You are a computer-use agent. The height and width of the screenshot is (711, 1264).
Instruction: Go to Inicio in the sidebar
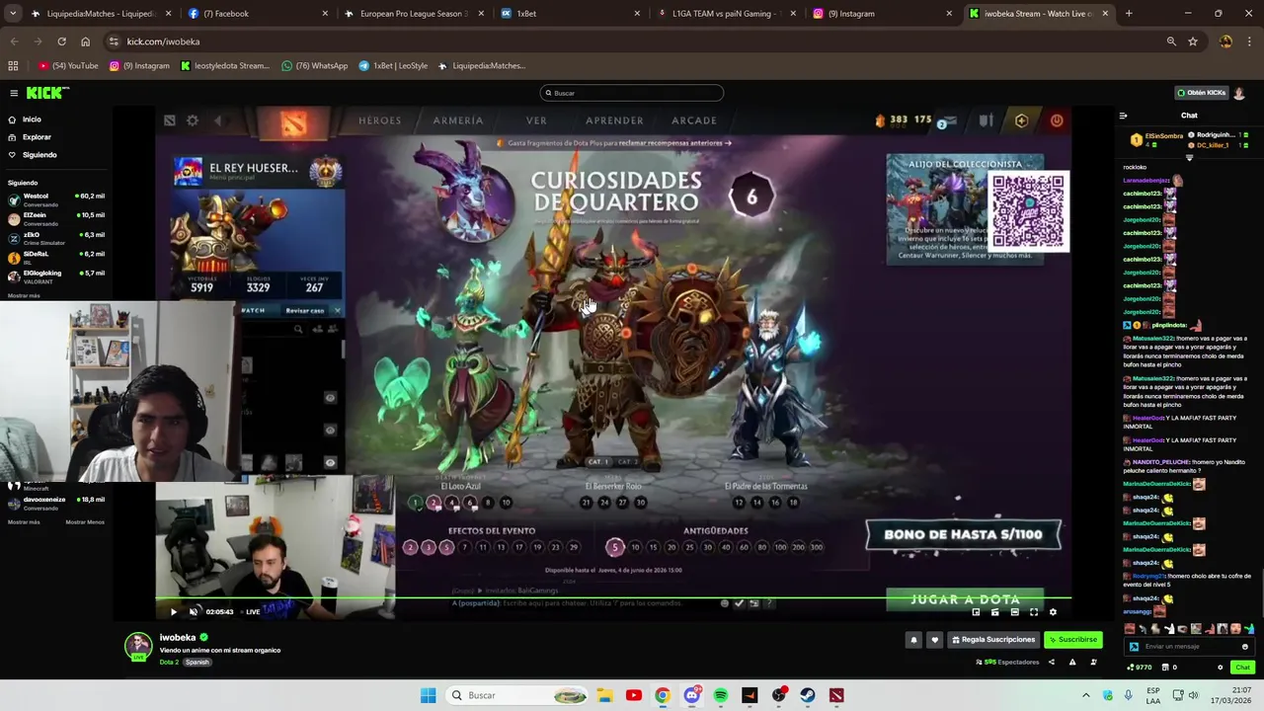point(32,119)
